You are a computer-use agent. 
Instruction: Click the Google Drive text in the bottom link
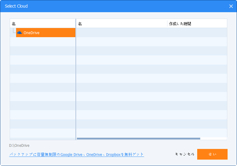point(71,155)
